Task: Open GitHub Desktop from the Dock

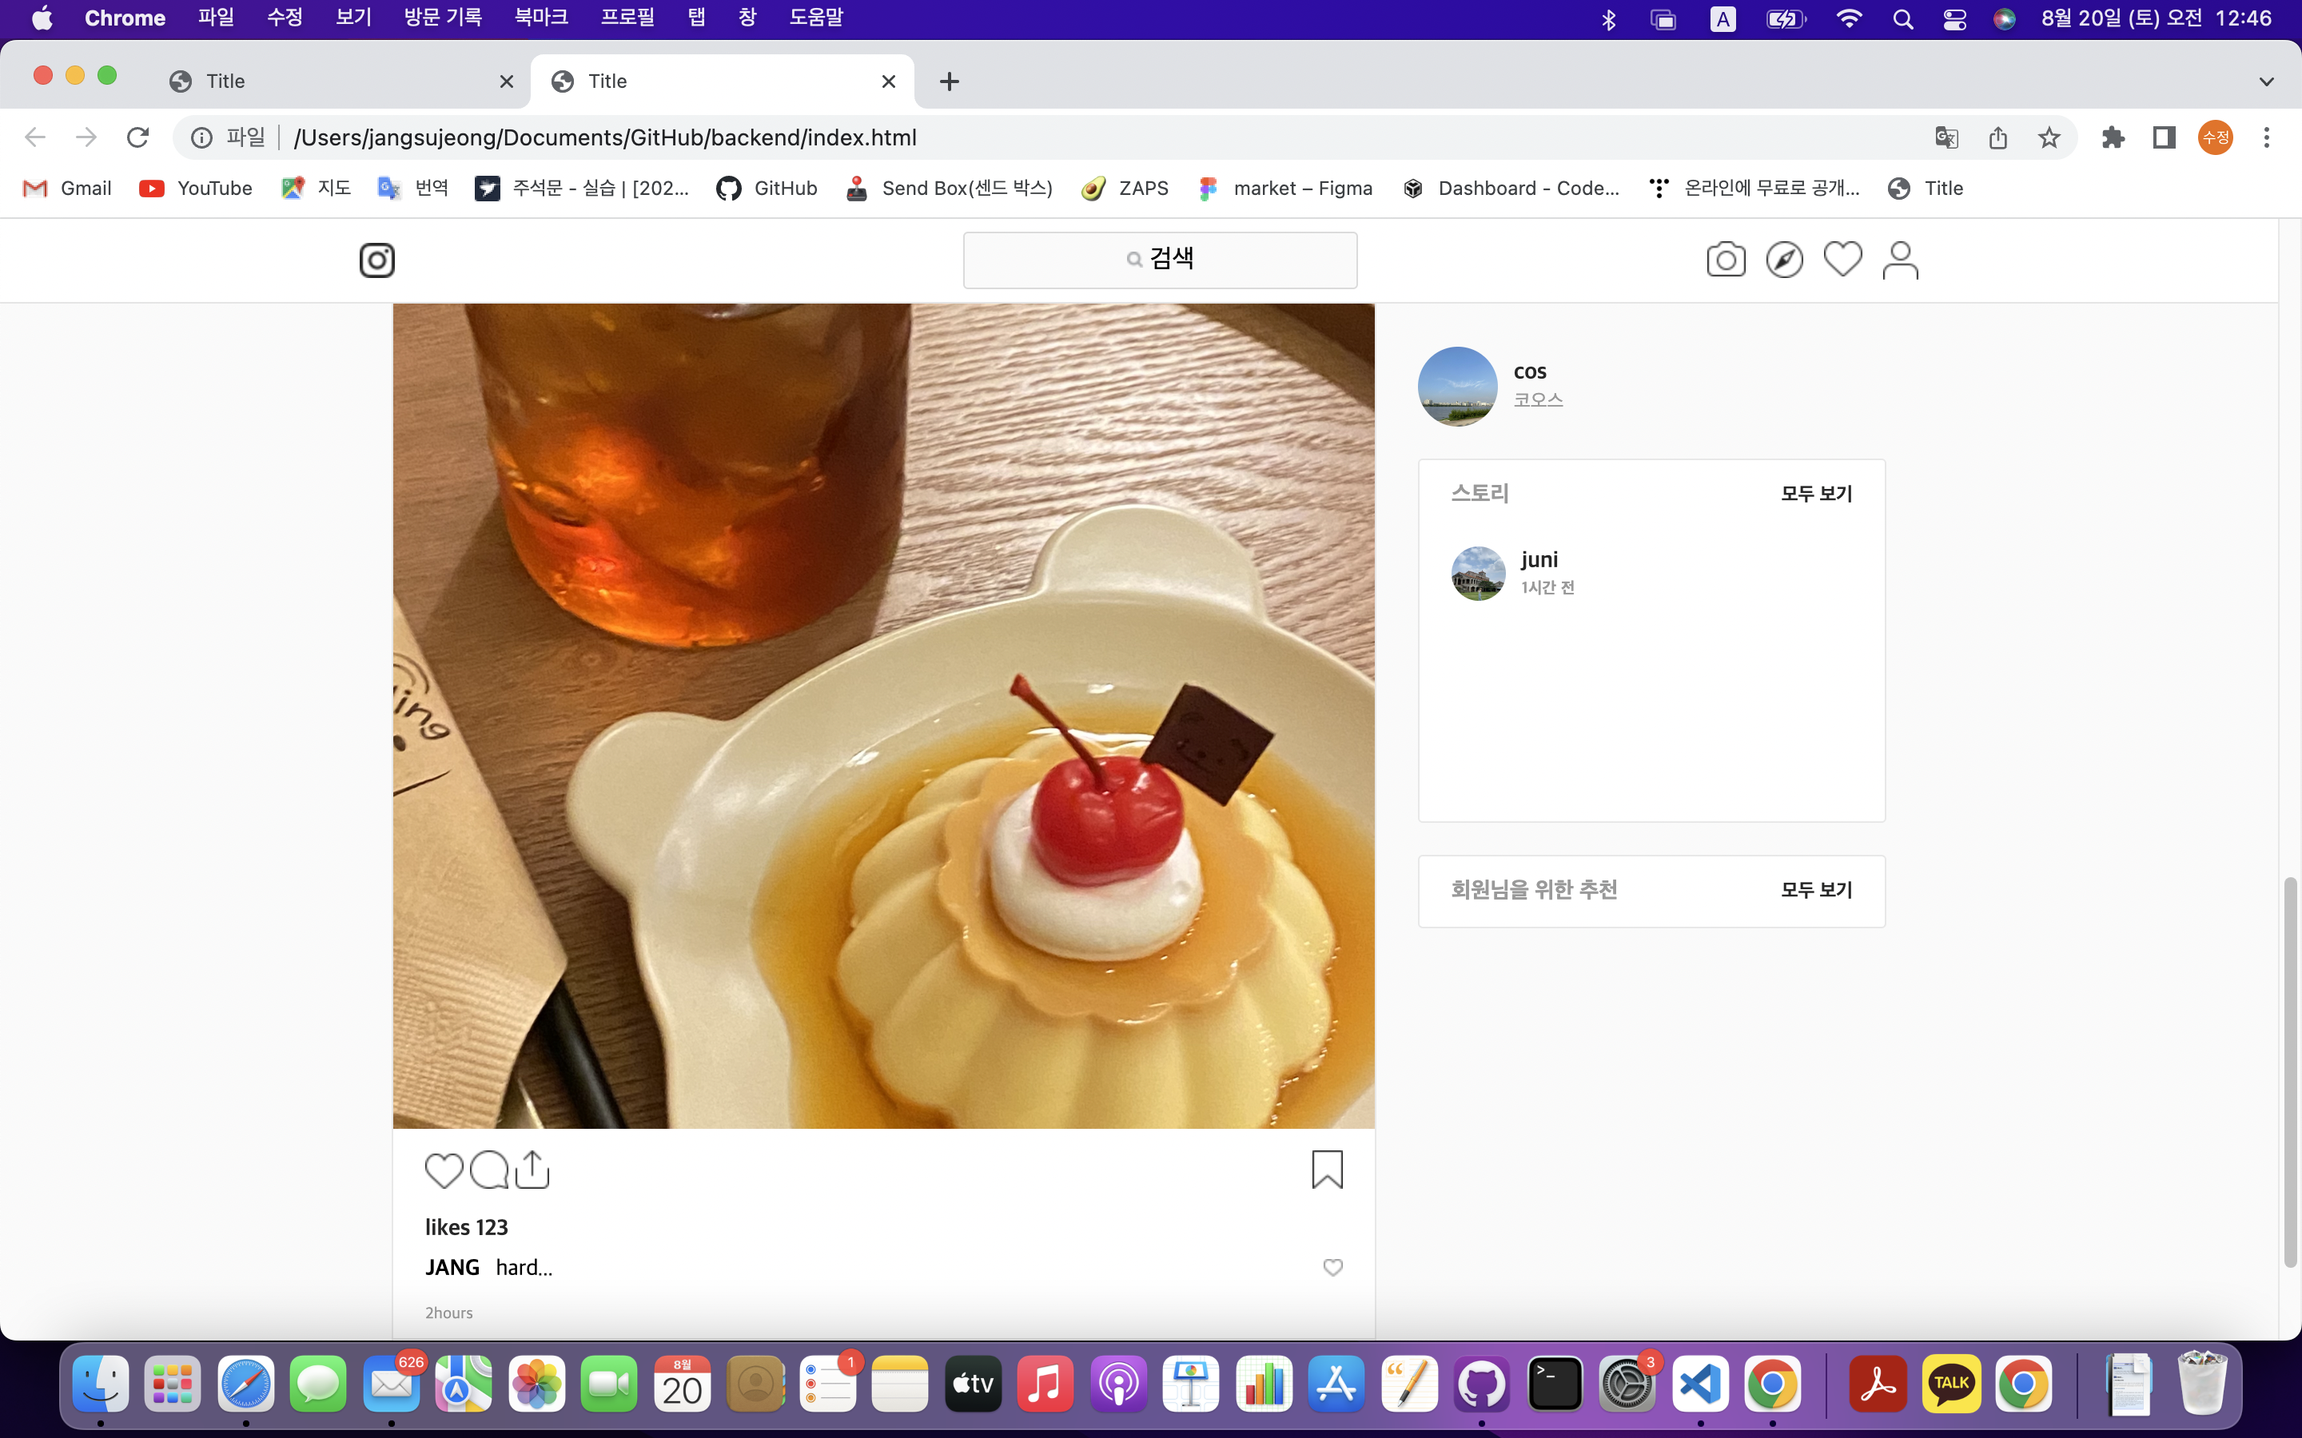Action: tap(1481, 1384)
